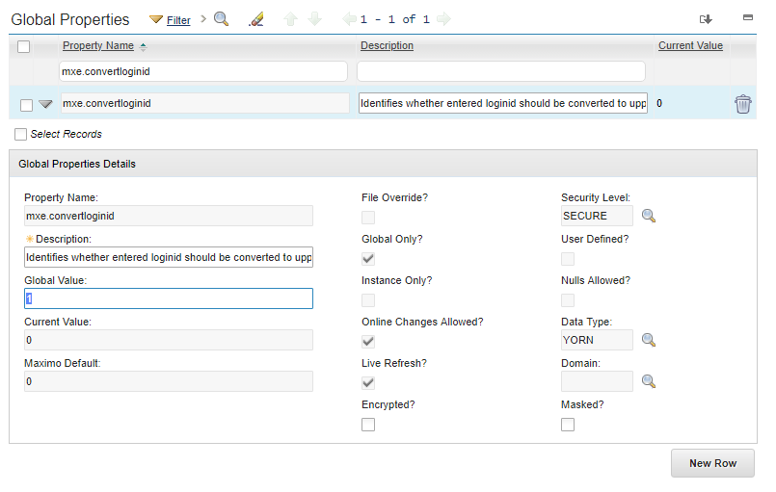Toggle the select-all checkbox in header
This screenshot has width=776, height=492.
[23, 46]
